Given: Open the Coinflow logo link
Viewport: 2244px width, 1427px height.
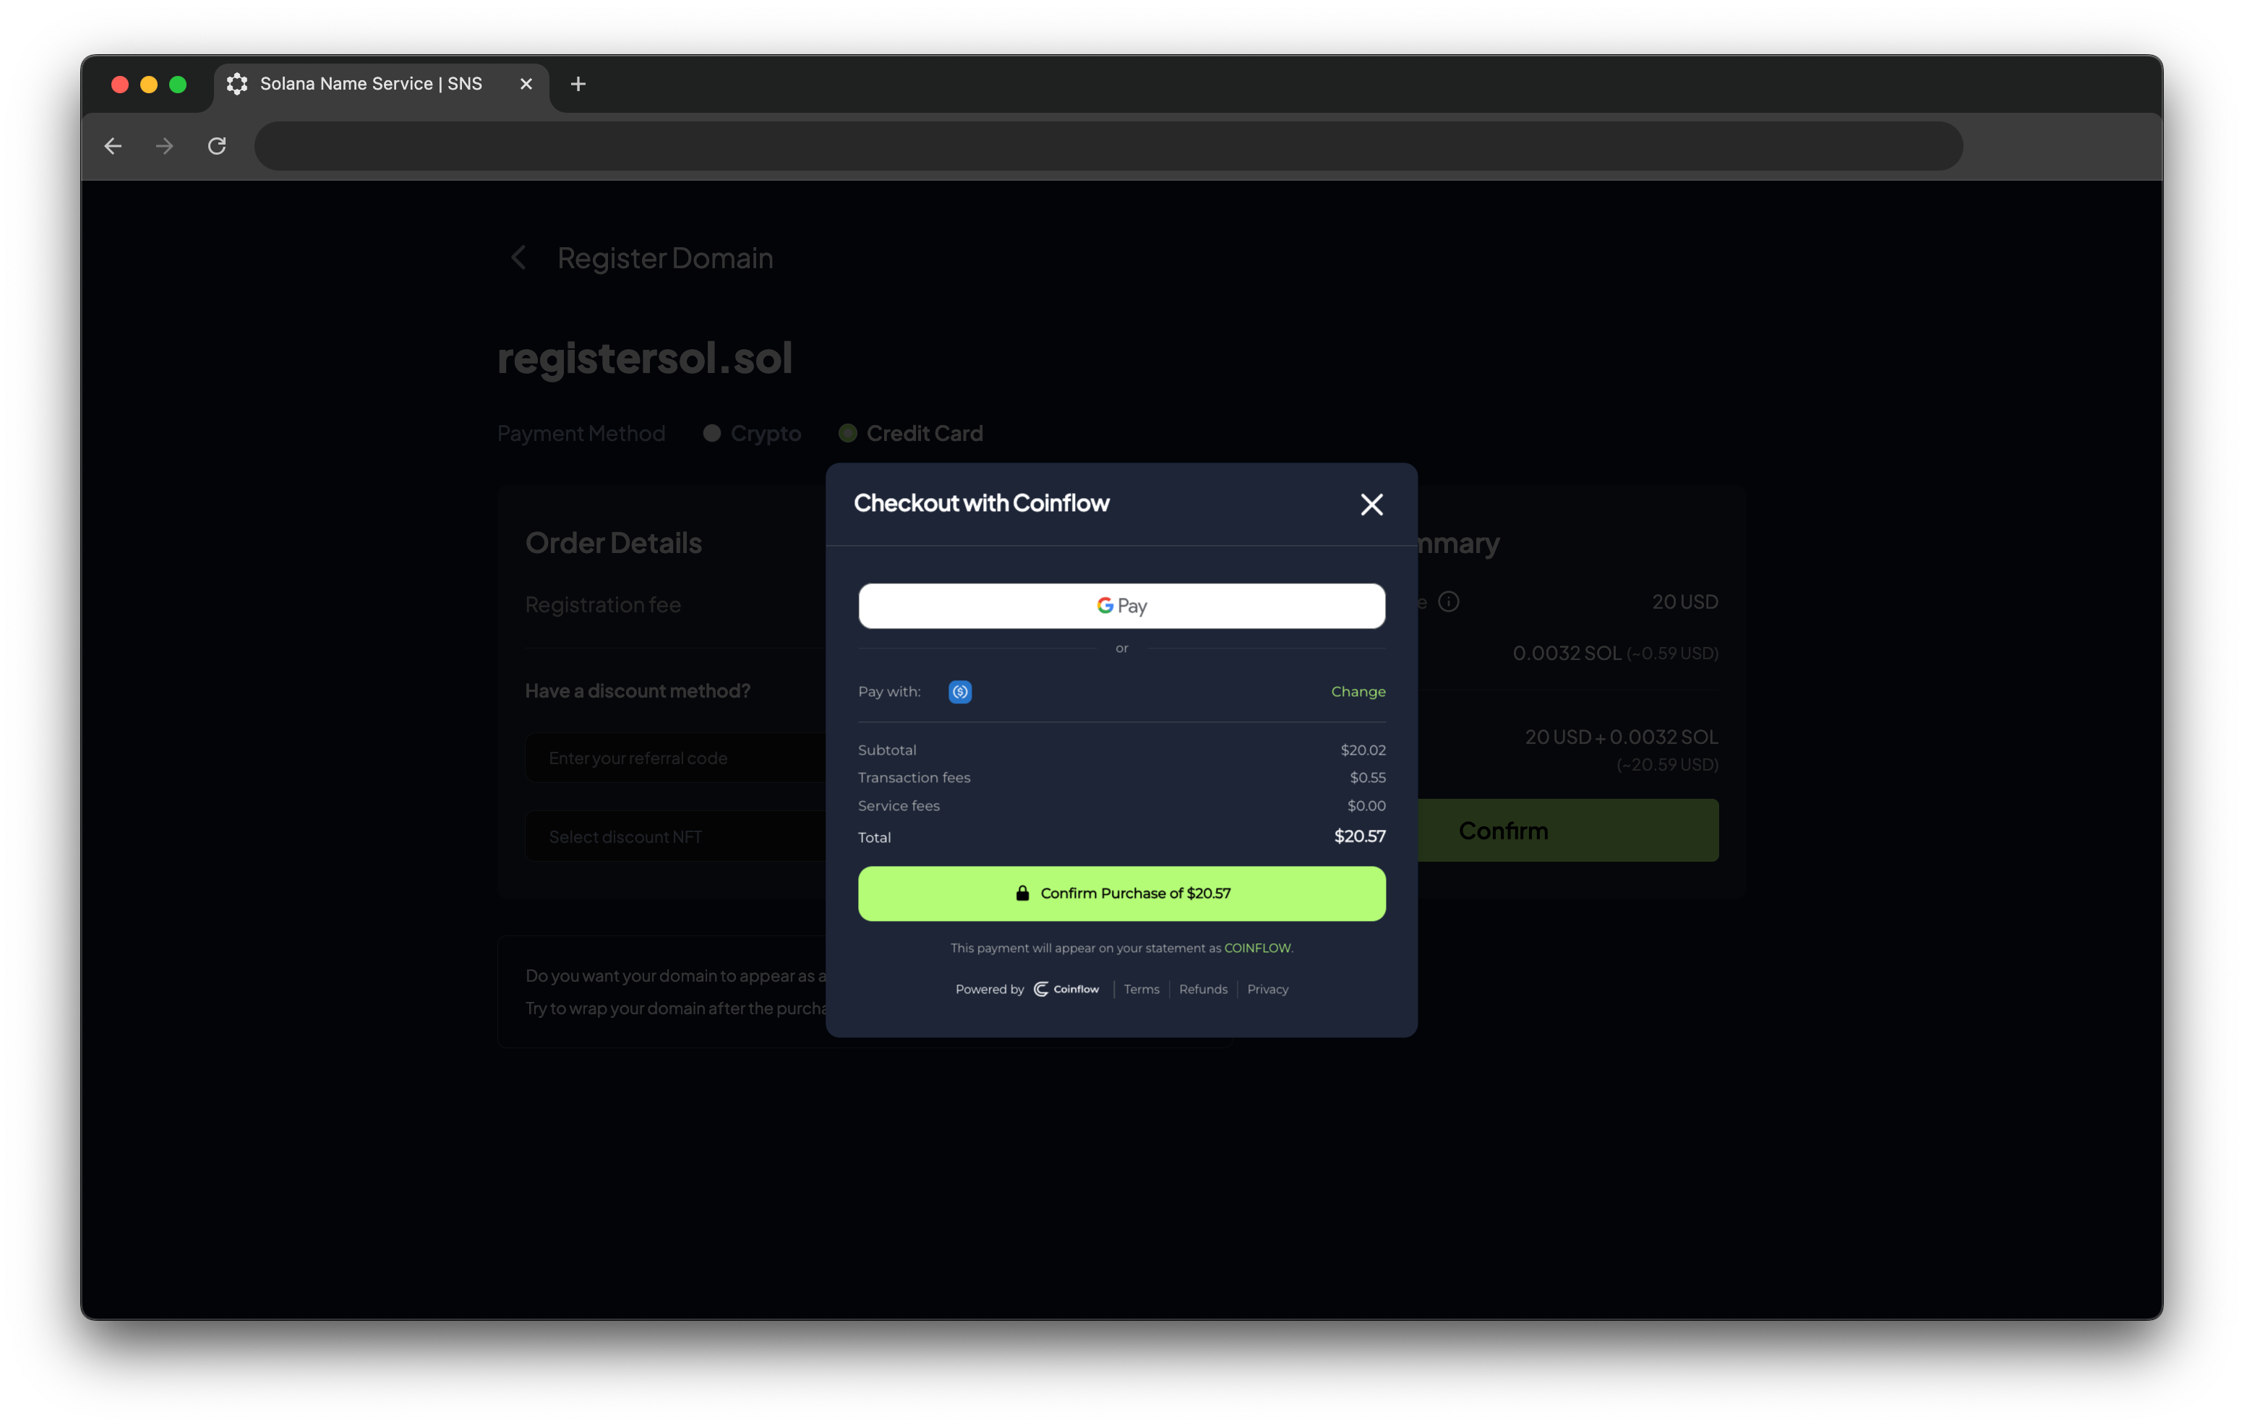Looking at the screenshot, I should (x=1066, y=989).
